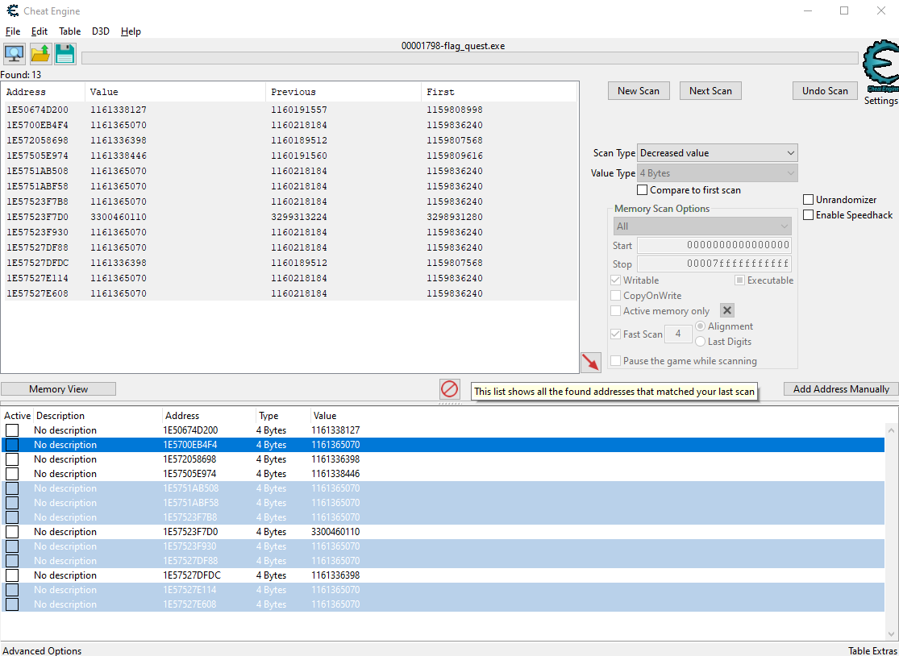Screen dimensions: 899x656
Task: Select found result 1E57523F7D0
Action: [x=289, y=217]
